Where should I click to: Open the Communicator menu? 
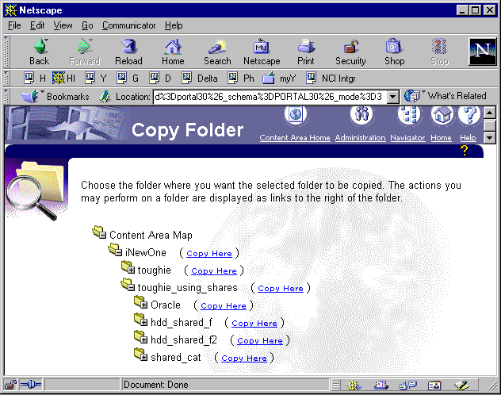pyautogui.click(x=128, y=25)
